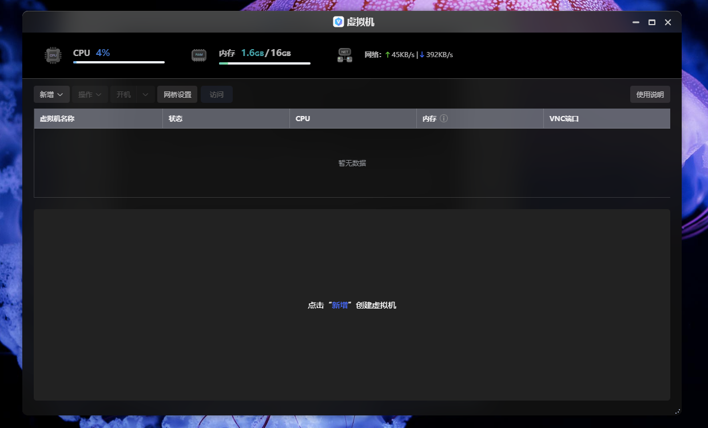
Task: Click the blue 新增 link in empty panel
Action: (340, 305)
